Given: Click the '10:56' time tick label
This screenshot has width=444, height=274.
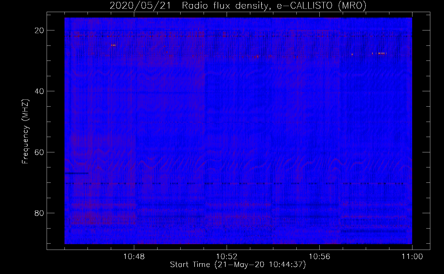Looking at the screenshot, I should pyautogui.click(x=319, y=257).
